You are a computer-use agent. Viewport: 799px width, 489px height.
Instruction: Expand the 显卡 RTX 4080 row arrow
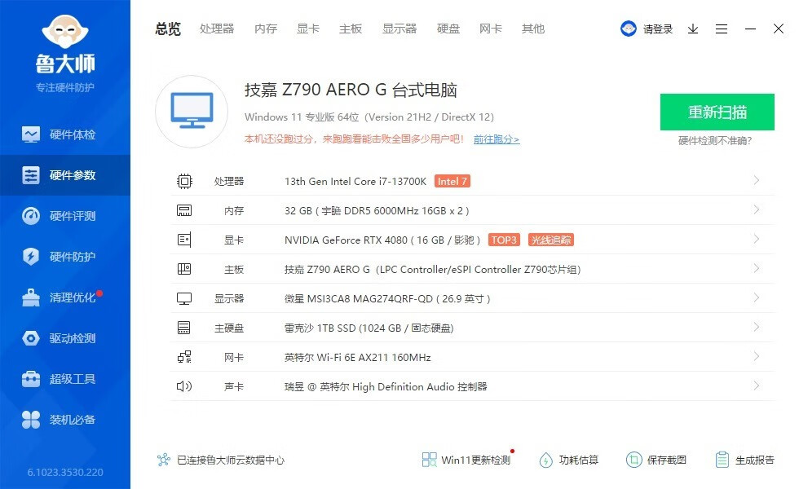point(757,240)
